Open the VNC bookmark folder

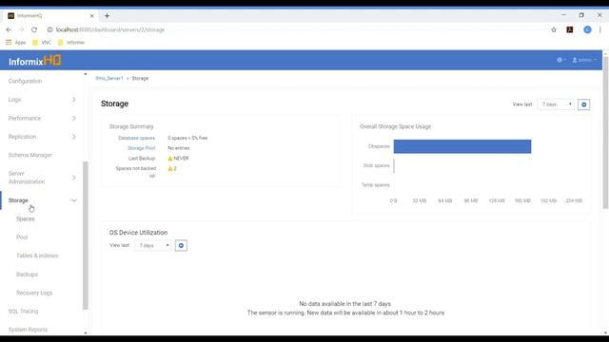[x=42, y=43]
